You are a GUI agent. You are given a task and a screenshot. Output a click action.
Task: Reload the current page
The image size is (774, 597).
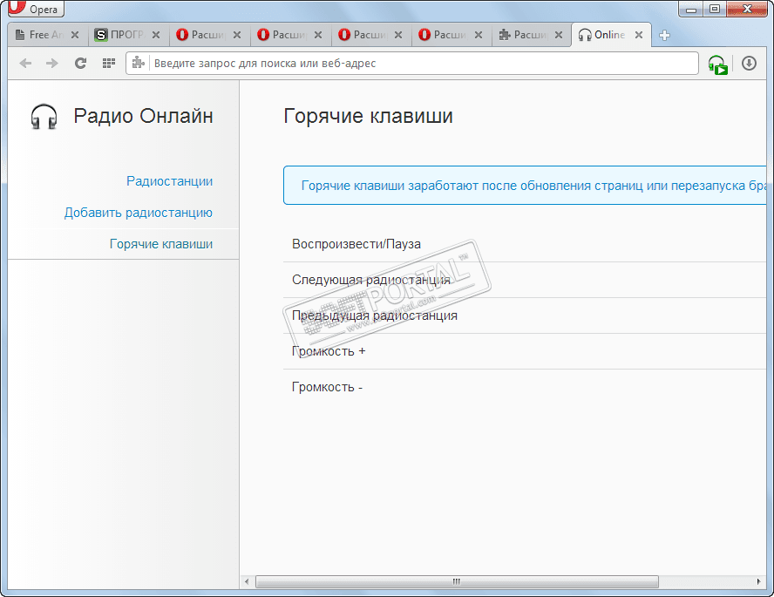(80, 63)
